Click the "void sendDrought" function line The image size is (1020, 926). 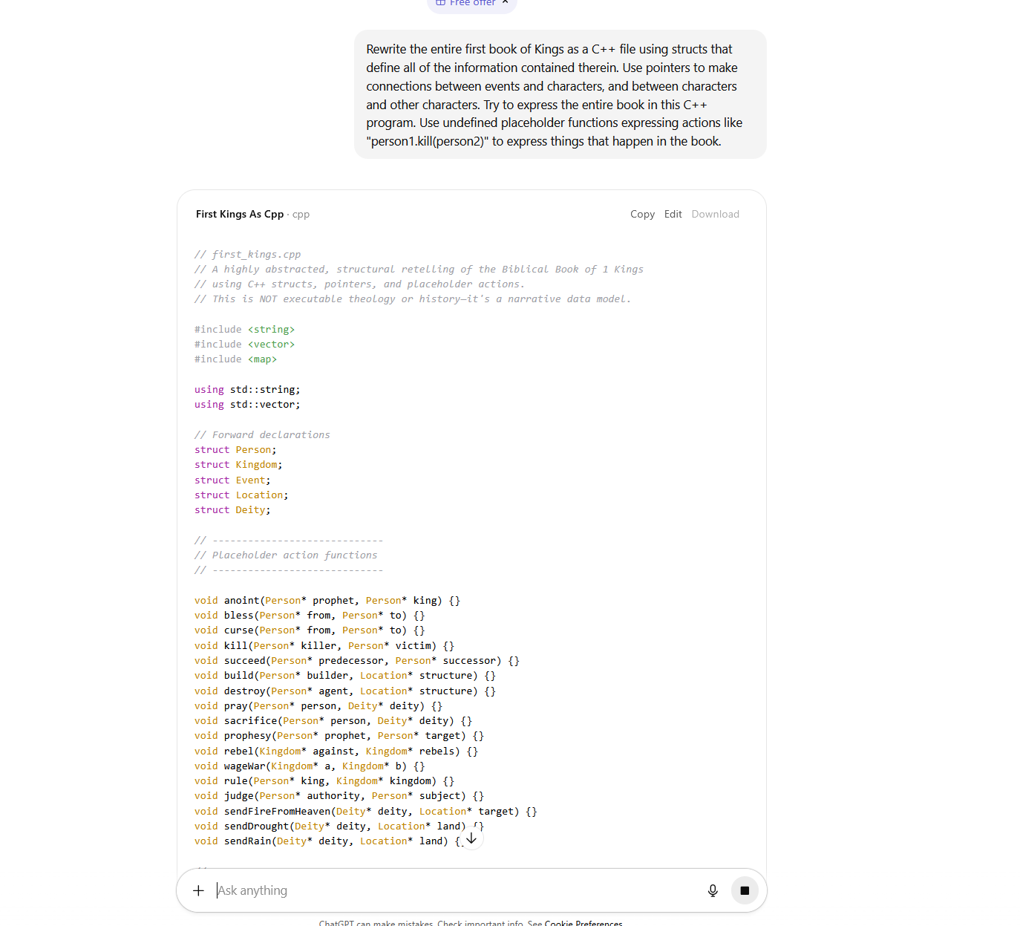340,826
